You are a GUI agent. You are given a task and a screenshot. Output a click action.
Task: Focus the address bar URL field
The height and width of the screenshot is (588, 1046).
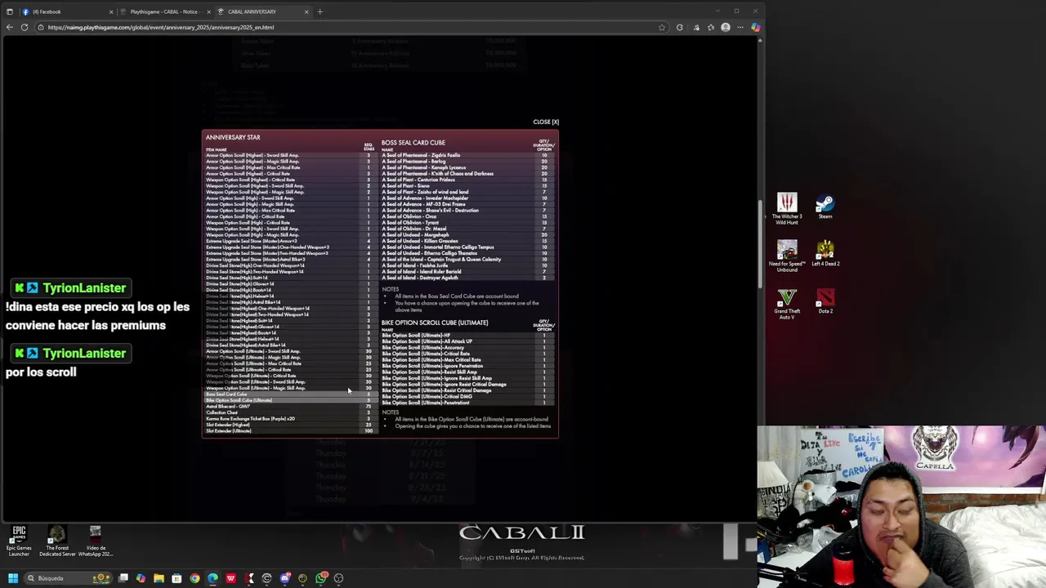[351, 27]
